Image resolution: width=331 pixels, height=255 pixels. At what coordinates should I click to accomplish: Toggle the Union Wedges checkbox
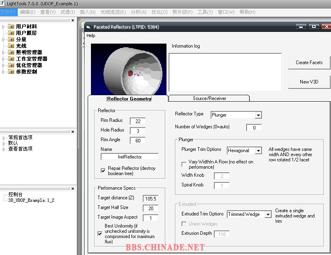[184, 224]
